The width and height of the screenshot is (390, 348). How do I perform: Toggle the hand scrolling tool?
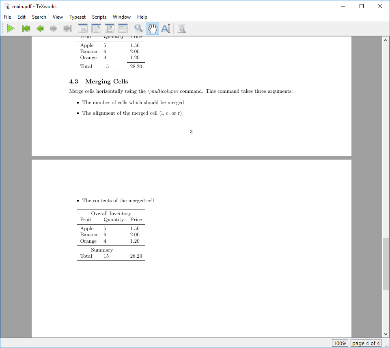point(152,28)
